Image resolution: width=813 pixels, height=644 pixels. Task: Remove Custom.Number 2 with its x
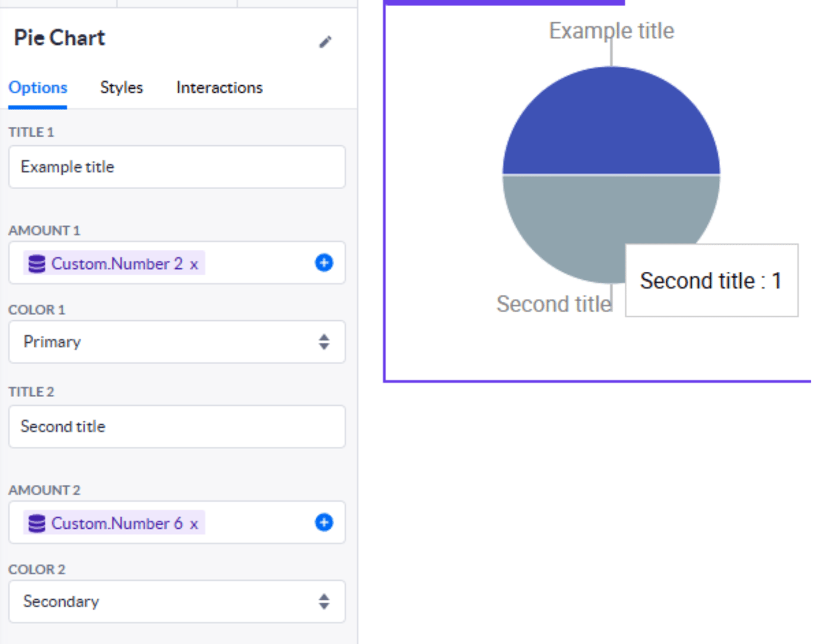pos(194,265)
